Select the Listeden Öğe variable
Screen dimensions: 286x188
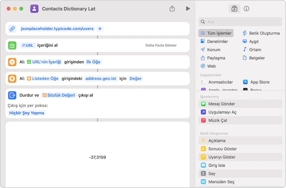tap(43, 79)
